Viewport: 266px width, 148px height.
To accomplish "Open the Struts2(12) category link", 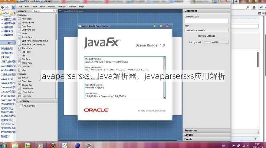I will [x=8, y=124].
